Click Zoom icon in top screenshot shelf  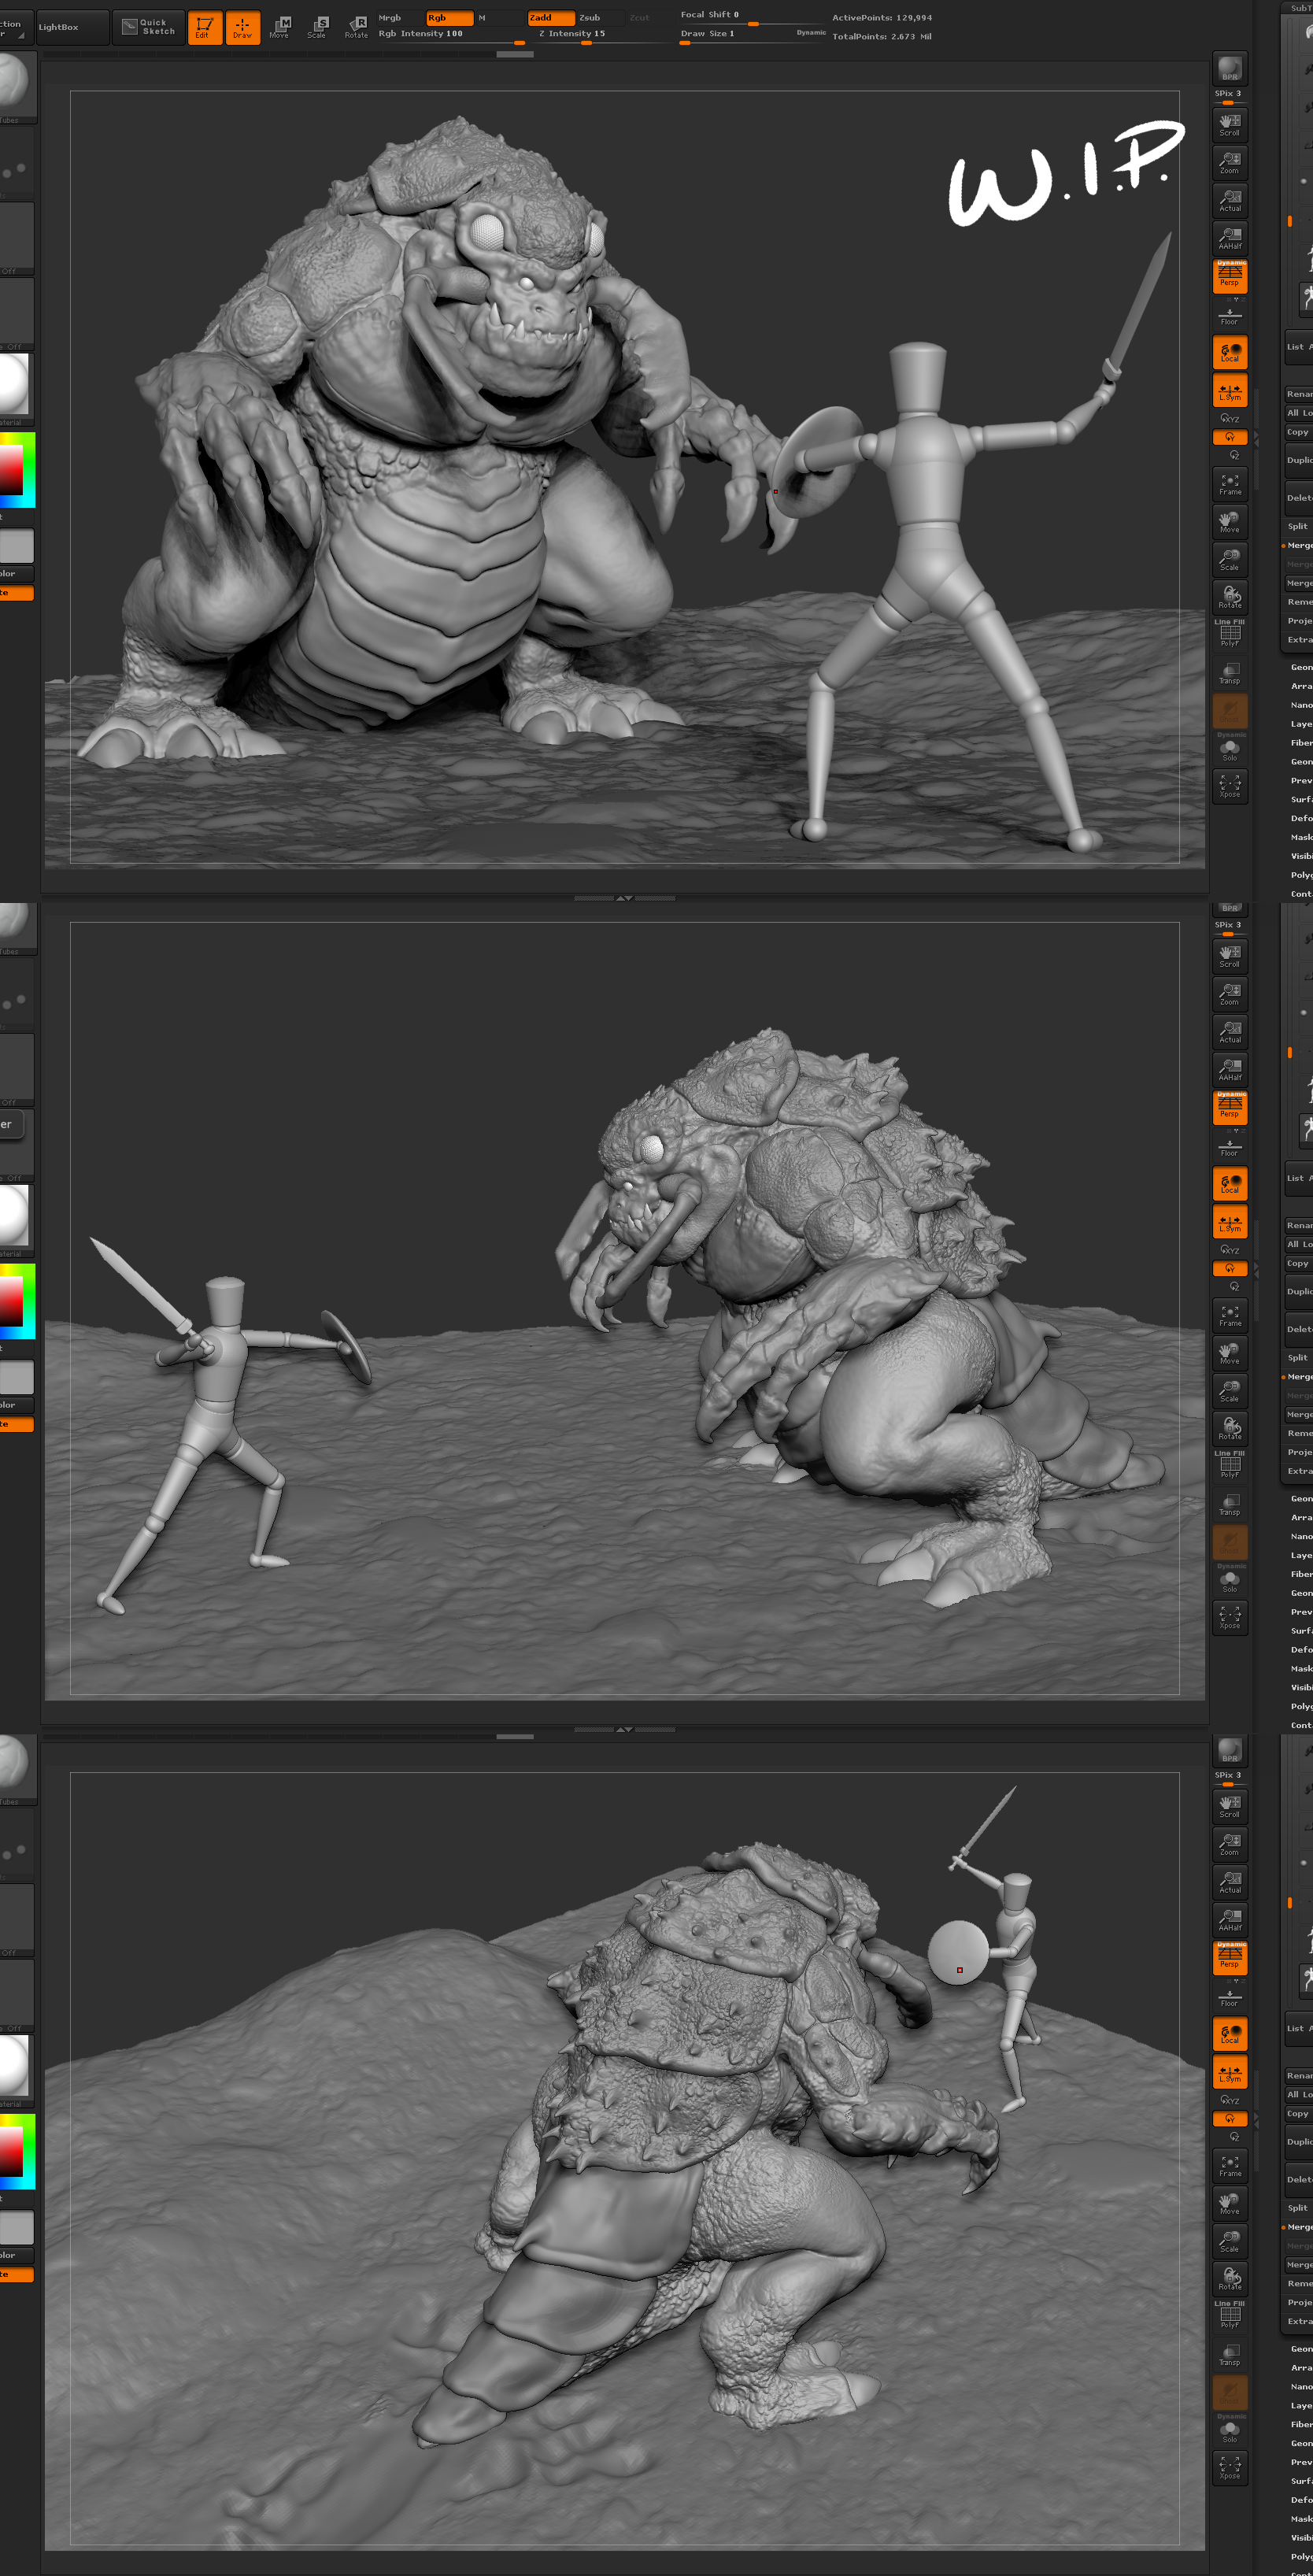[x=1230, y=163]
